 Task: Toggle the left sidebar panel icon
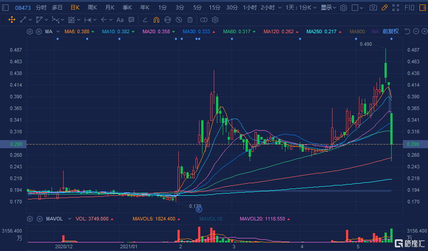tap(4, 8)
